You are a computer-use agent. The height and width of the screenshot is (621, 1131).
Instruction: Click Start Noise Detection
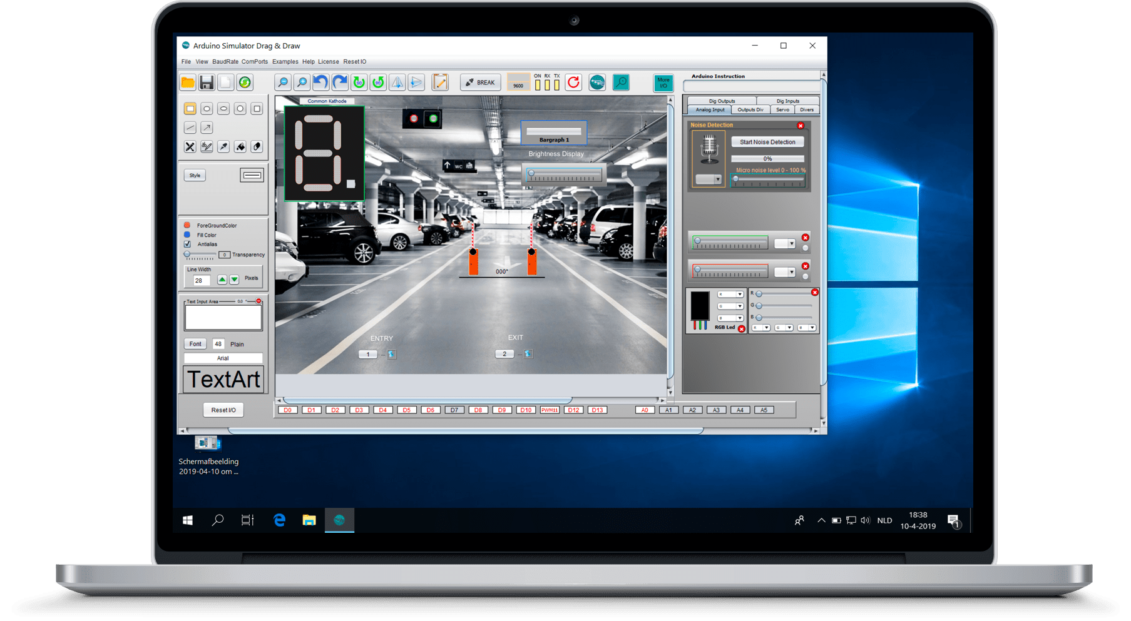[x=767, y=141]
